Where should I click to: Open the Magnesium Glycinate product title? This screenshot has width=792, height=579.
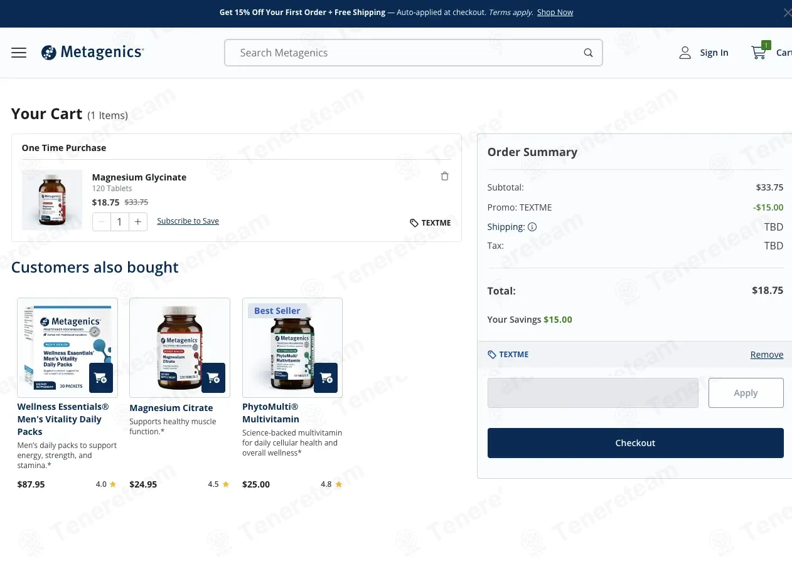point(139,177)
